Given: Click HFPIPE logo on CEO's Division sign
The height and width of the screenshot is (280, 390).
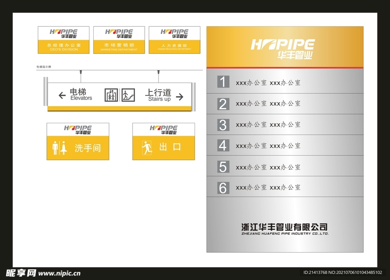Looking at the screenshot, I should click(x=64, y=34).
